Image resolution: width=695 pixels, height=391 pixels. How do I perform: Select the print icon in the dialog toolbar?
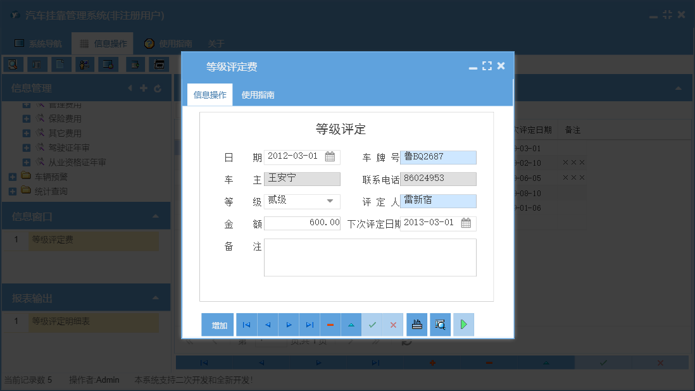(x=416, y=324)
